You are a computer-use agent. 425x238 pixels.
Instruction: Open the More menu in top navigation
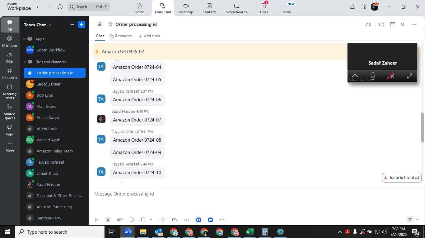point(287,8)
